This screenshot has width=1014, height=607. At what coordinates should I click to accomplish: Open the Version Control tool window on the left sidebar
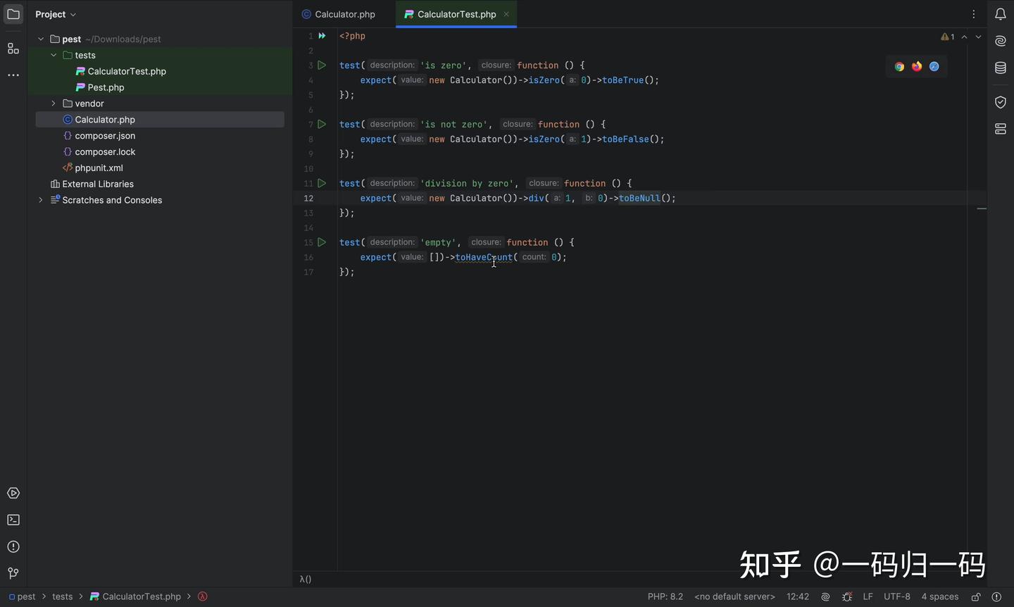coord(13,572)
